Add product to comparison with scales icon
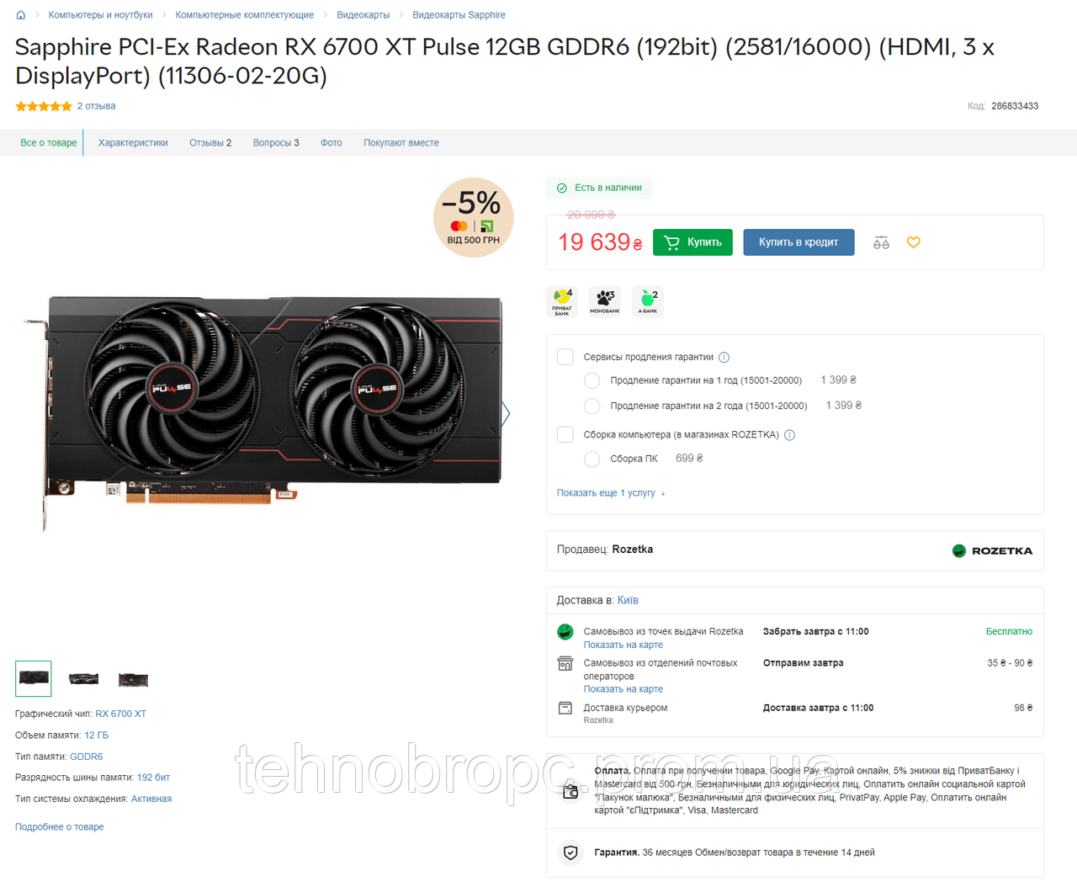 (x=881, y=242)
